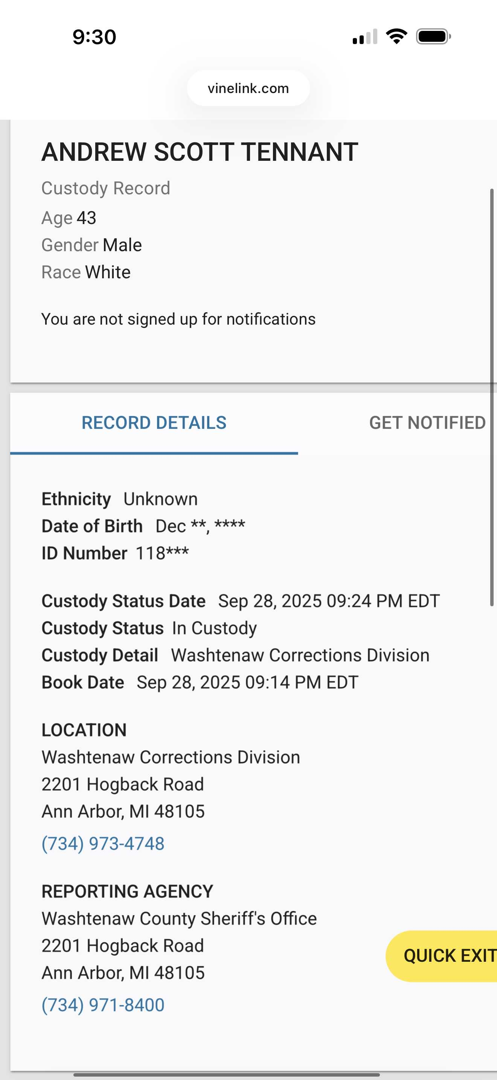
Task: Click the notifications sign-up status message
Action: (x=178, y=319)
